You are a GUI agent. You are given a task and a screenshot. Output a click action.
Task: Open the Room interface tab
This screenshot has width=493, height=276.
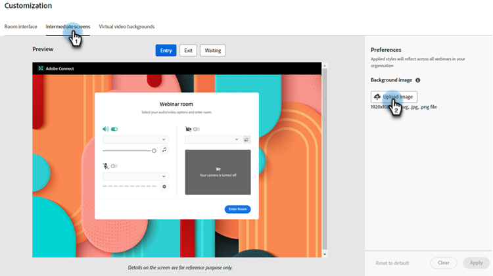coord(21,27)
